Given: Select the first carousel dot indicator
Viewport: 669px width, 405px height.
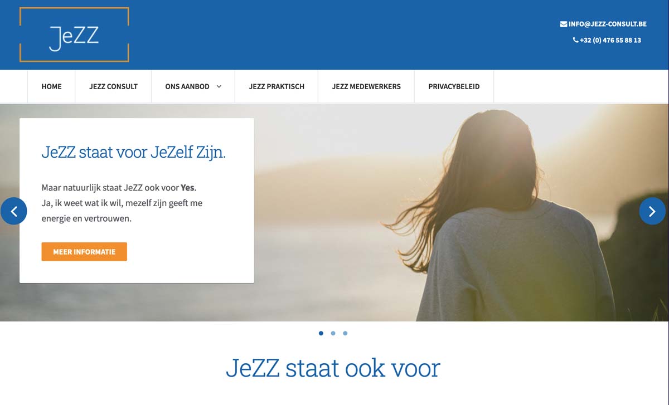Looking at the screenshot, I should [321, 333].
